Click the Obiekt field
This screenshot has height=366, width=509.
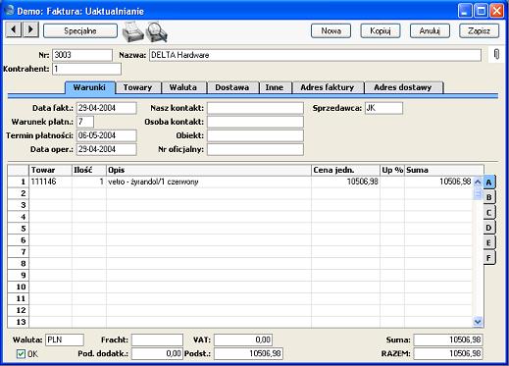coord(255,135)
